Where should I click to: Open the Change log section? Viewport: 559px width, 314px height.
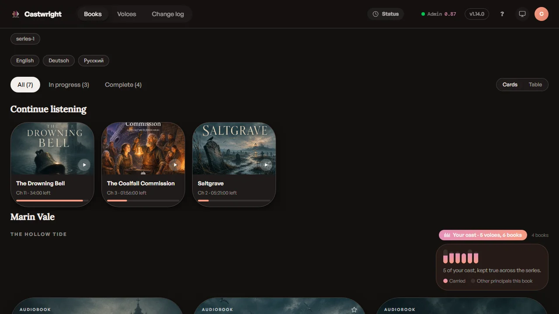pyautogui.click(x=168, y=14)
